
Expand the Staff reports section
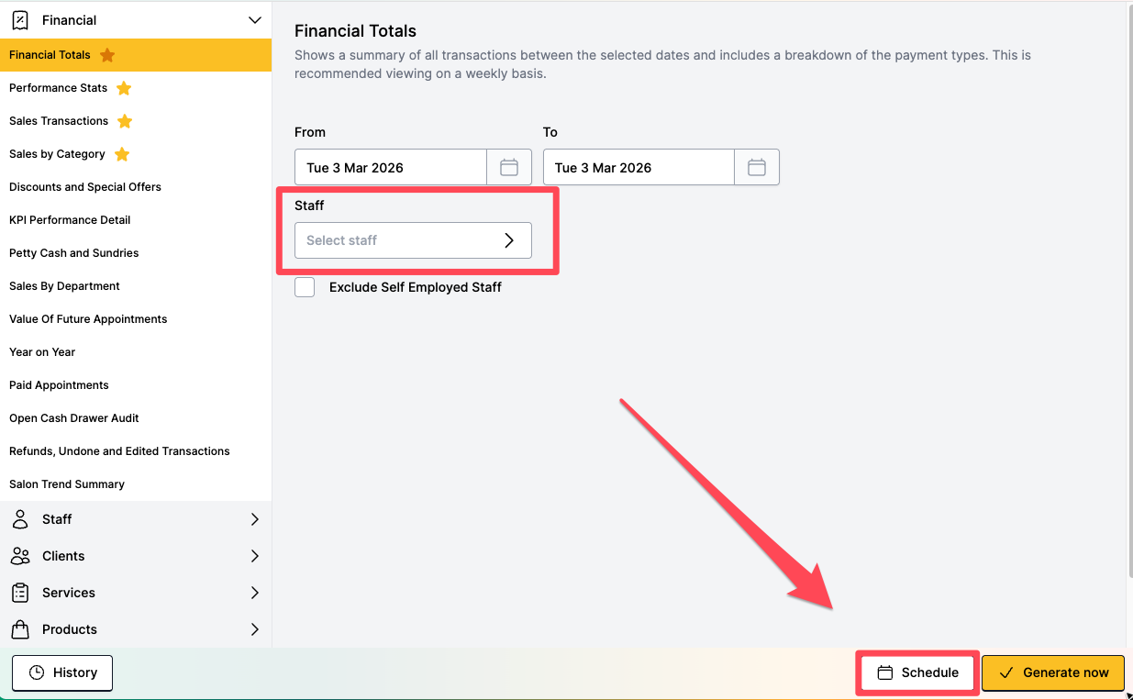coord(255,519)
